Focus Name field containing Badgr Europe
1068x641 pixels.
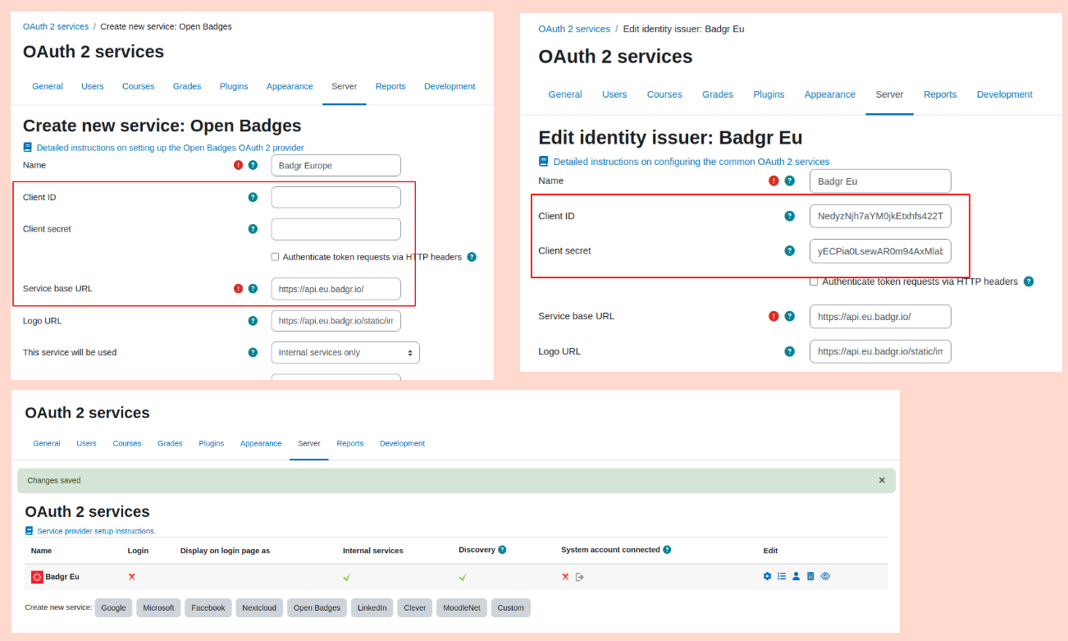pyautogui.click(x=336, y=165)
